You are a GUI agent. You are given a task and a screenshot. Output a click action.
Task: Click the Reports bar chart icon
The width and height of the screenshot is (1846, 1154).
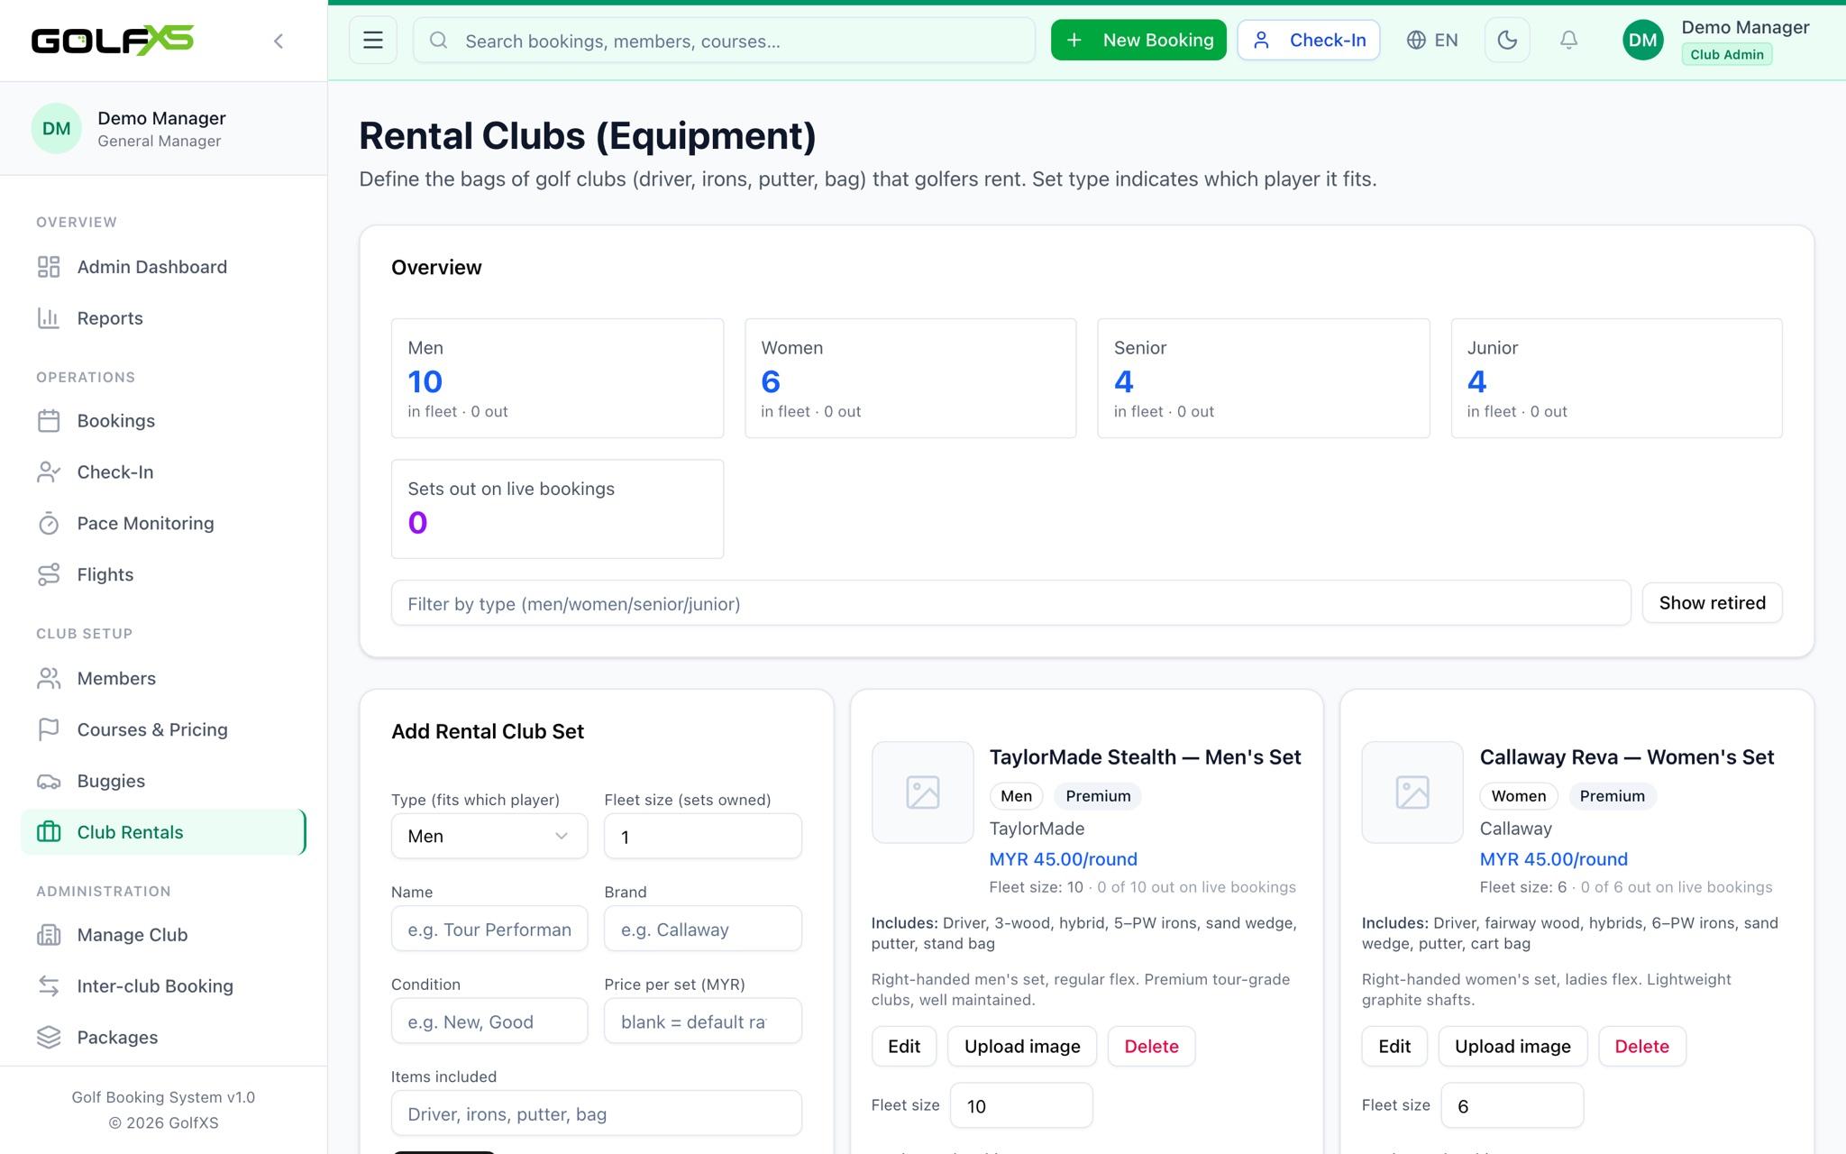click(49, 318)
